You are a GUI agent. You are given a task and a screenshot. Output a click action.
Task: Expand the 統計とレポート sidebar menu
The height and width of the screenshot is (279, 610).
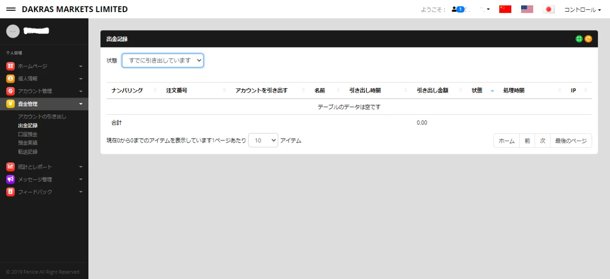tap(44, 166)
